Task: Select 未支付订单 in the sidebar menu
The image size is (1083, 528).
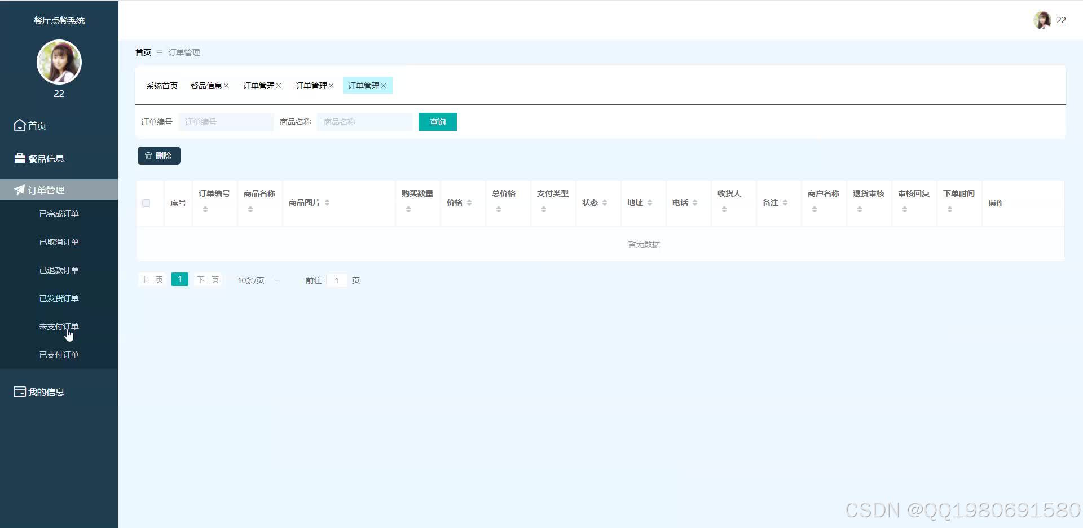Action: point(59,326)
